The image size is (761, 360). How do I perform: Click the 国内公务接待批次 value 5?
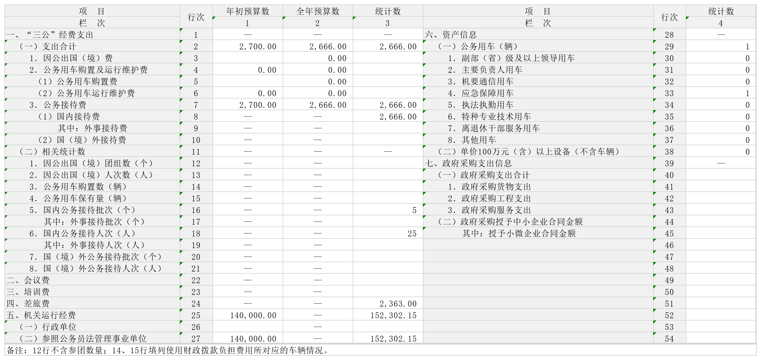tap(414, 210)
